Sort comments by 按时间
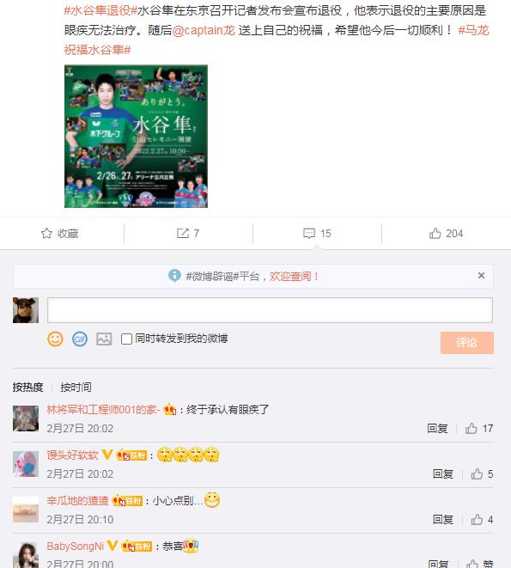 (x=76, y=388)
